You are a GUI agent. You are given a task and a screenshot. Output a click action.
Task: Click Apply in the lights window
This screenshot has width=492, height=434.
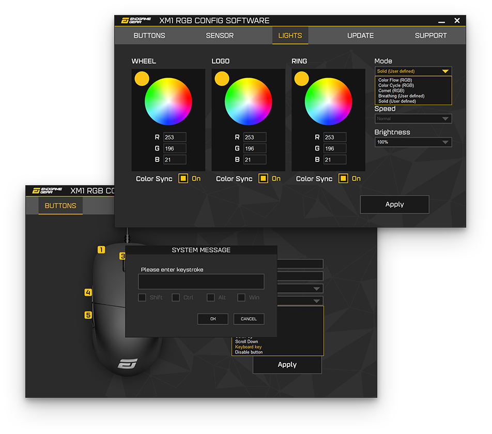(x=394, y=204)
